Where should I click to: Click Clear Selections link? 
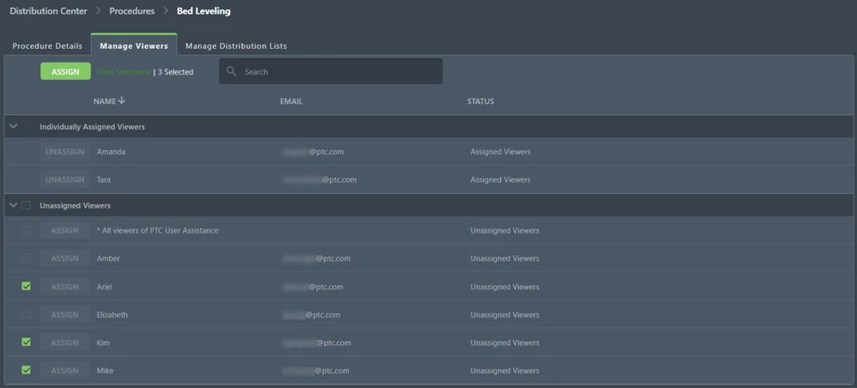[123, 72]
